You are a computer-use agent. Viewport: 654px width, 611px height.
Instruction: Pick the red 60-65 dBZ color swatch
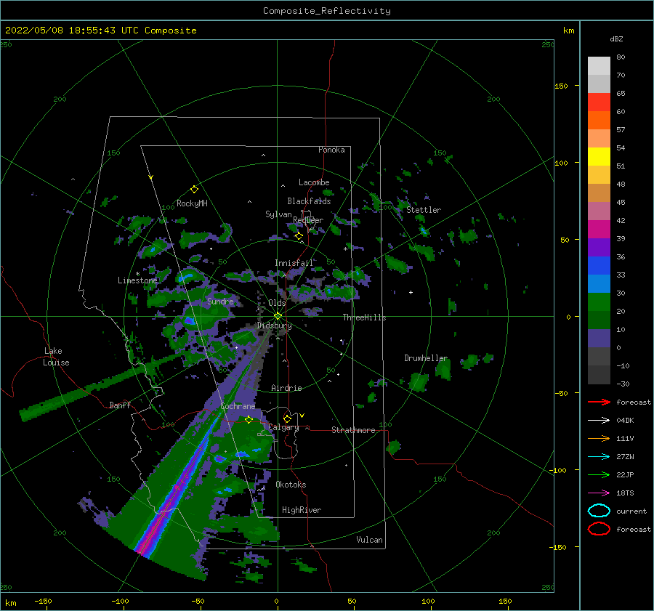tap(599, 102)
